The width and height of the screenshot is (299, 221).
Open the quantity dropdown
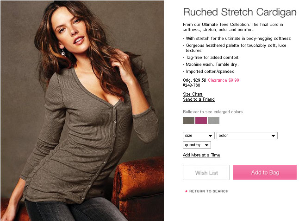[197, 145]
